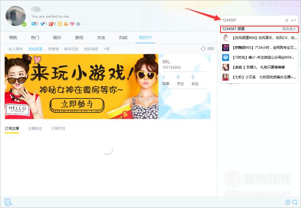The height and width of the screenshot is (208, 301).
Task: Open the profile avatar picture
Action: click(16, 16)
